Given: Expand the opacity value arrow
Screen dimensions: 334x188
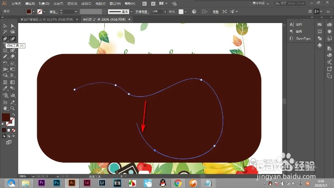Looking at the screenshot, I should 165,12.
